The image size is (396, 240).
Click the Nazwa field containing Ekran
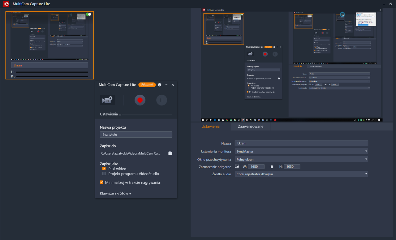[301, 143]
